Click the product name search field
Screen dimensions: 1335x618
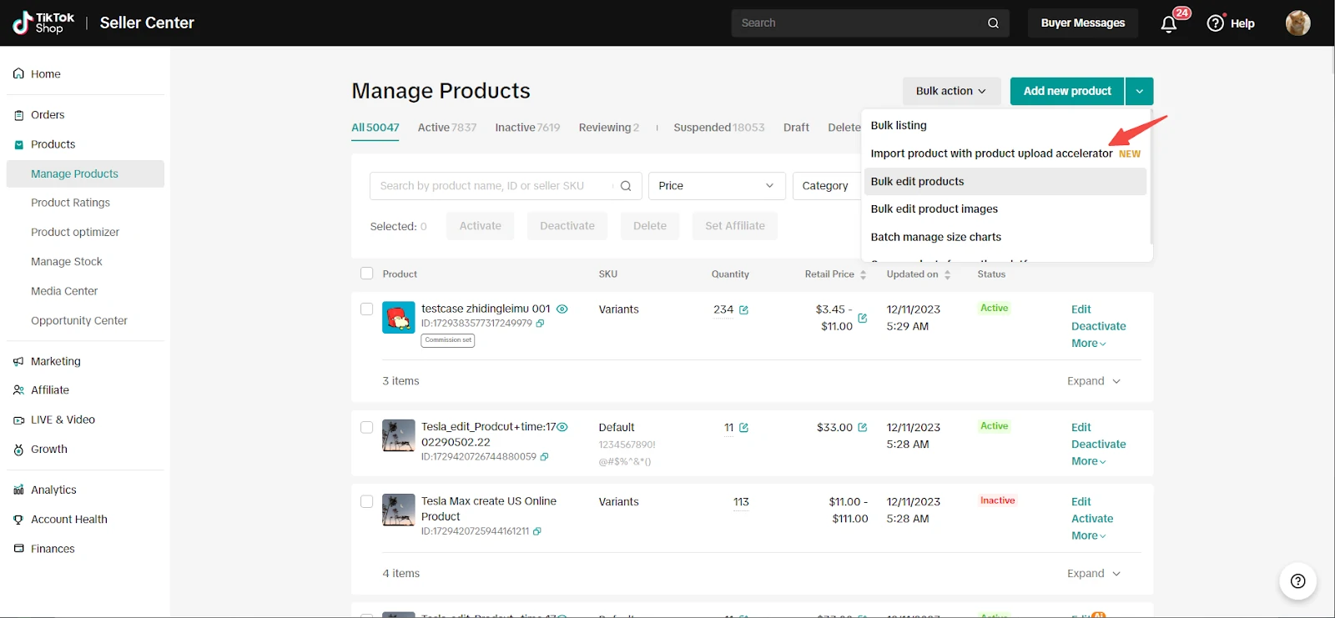click(x=492, y=186)
